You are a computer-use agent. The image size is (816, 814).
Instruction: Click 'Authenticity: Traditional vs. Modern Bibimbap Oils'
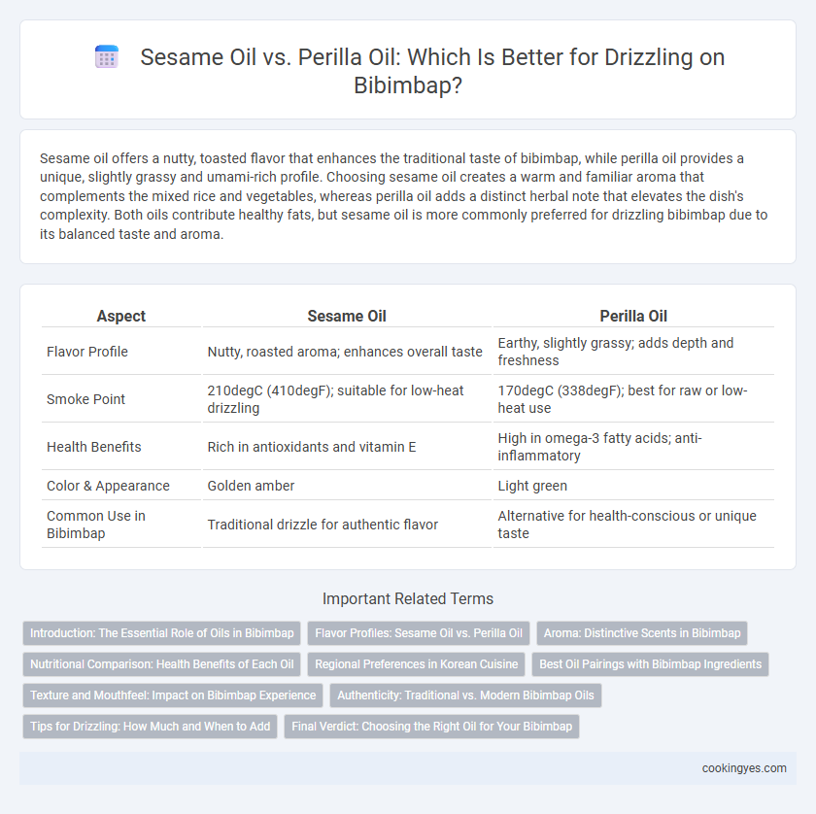coord(465,695)
